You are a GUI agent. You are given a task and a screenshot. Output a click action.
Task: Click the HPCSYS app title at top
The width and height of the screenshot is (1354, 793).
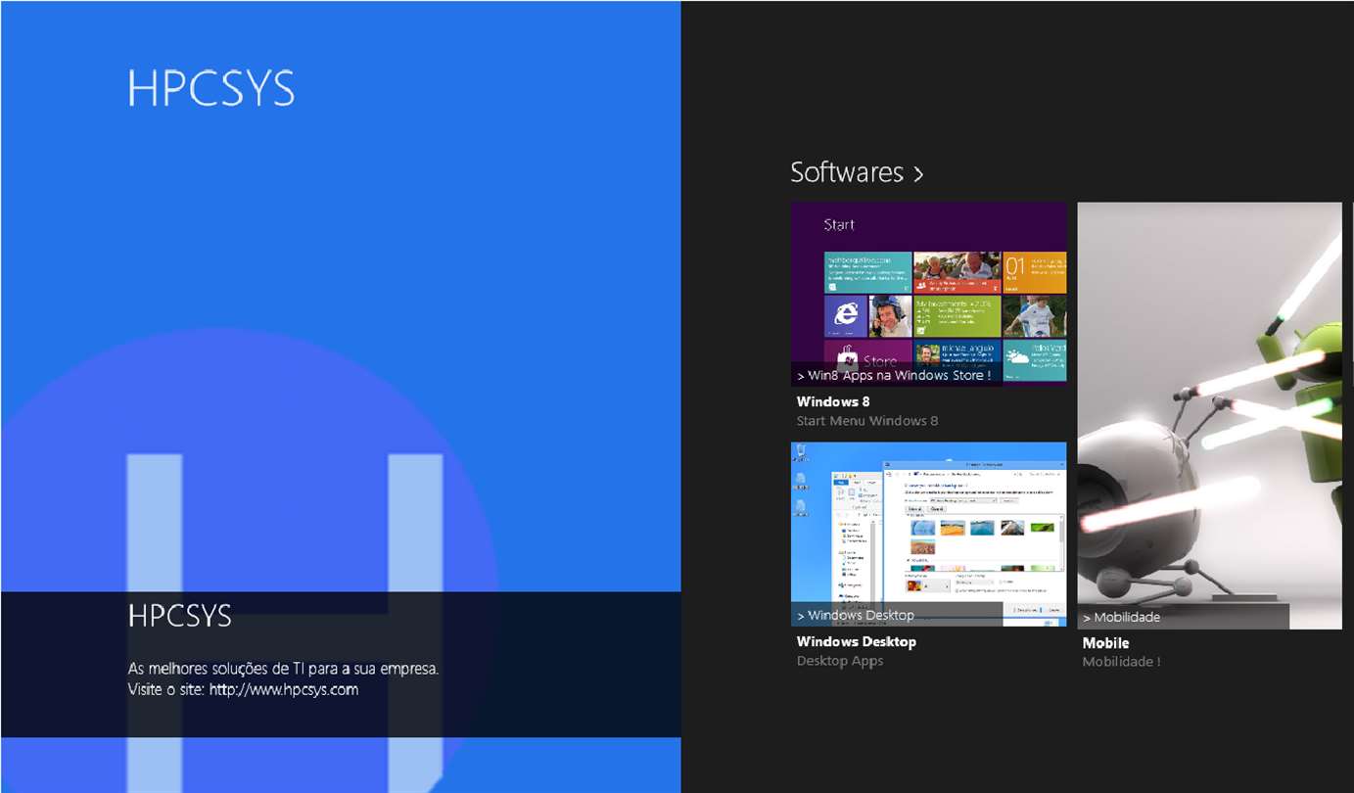point(210,88)
